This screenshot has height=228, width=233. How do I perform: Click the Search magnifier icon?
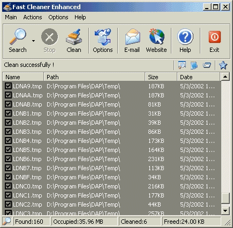pos(18,36)
